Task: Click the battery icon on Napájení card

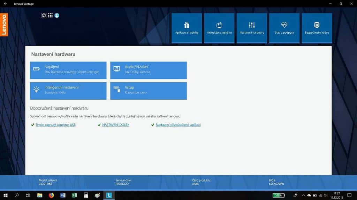Action: [36, 69]
